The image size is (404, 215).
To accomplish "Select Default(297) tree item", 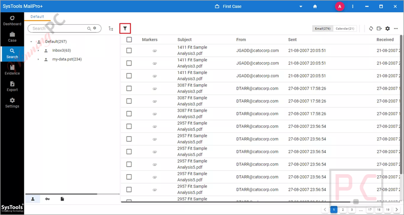I will point(56,42).
